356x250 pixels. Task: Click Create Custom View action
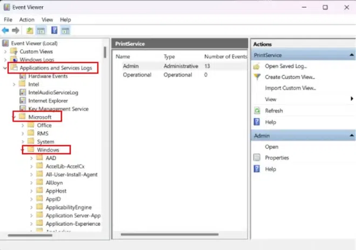pos(290,77)
